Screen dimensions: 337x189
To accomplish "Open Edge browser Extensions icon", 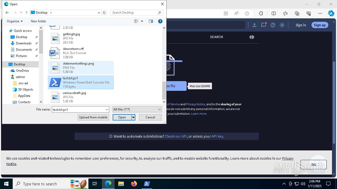I will (x=261, y=13).
